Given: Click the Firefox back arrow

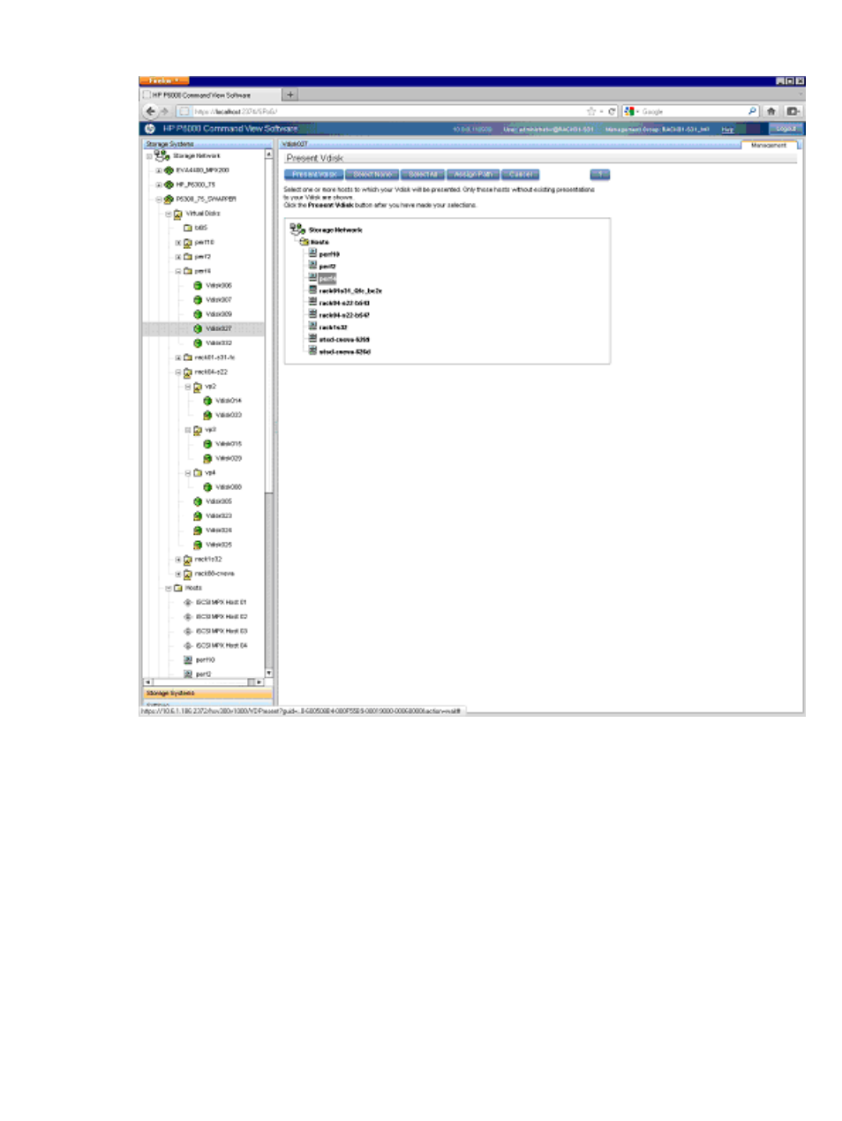Looking at the screenshot, I should tap(150, 111).
